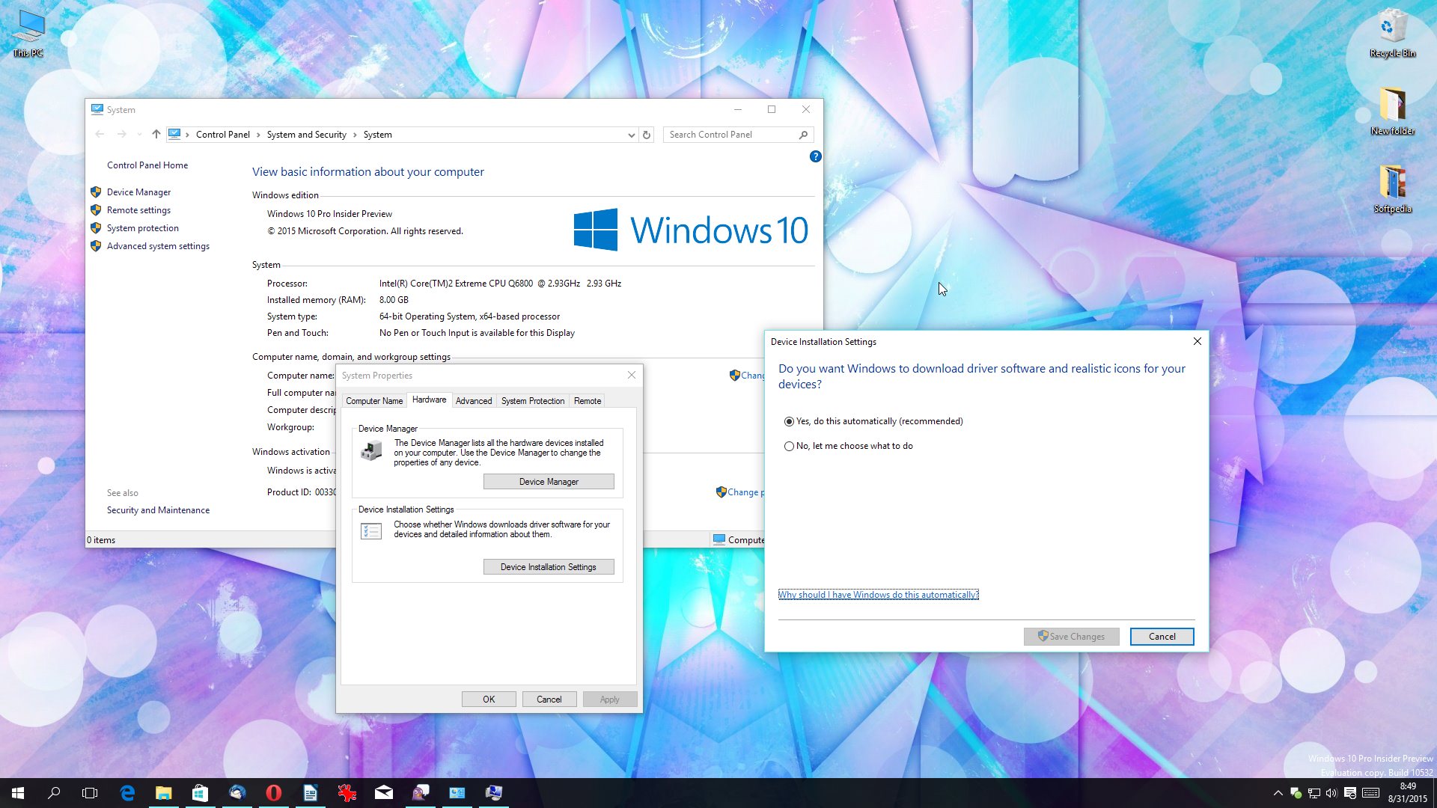The image size is (1437, 808).
Task: Open the Softpedia folder desktop icon
Action: (x=1392, y=189)
